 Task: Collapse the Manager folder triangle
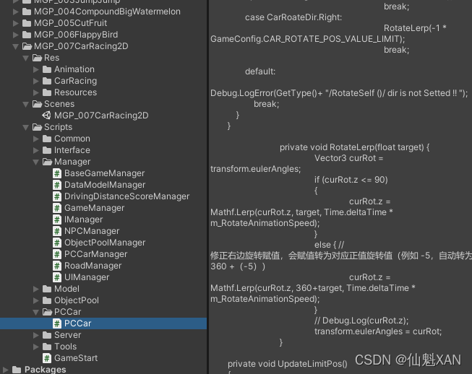tap(36, 162)
